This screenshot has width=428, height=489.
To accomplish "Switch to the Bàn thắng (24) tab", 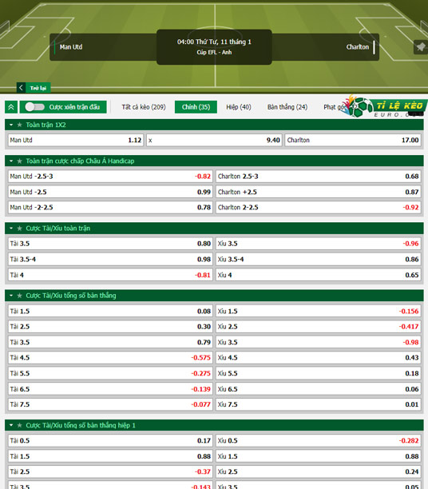I will click(x=287, y=107).
